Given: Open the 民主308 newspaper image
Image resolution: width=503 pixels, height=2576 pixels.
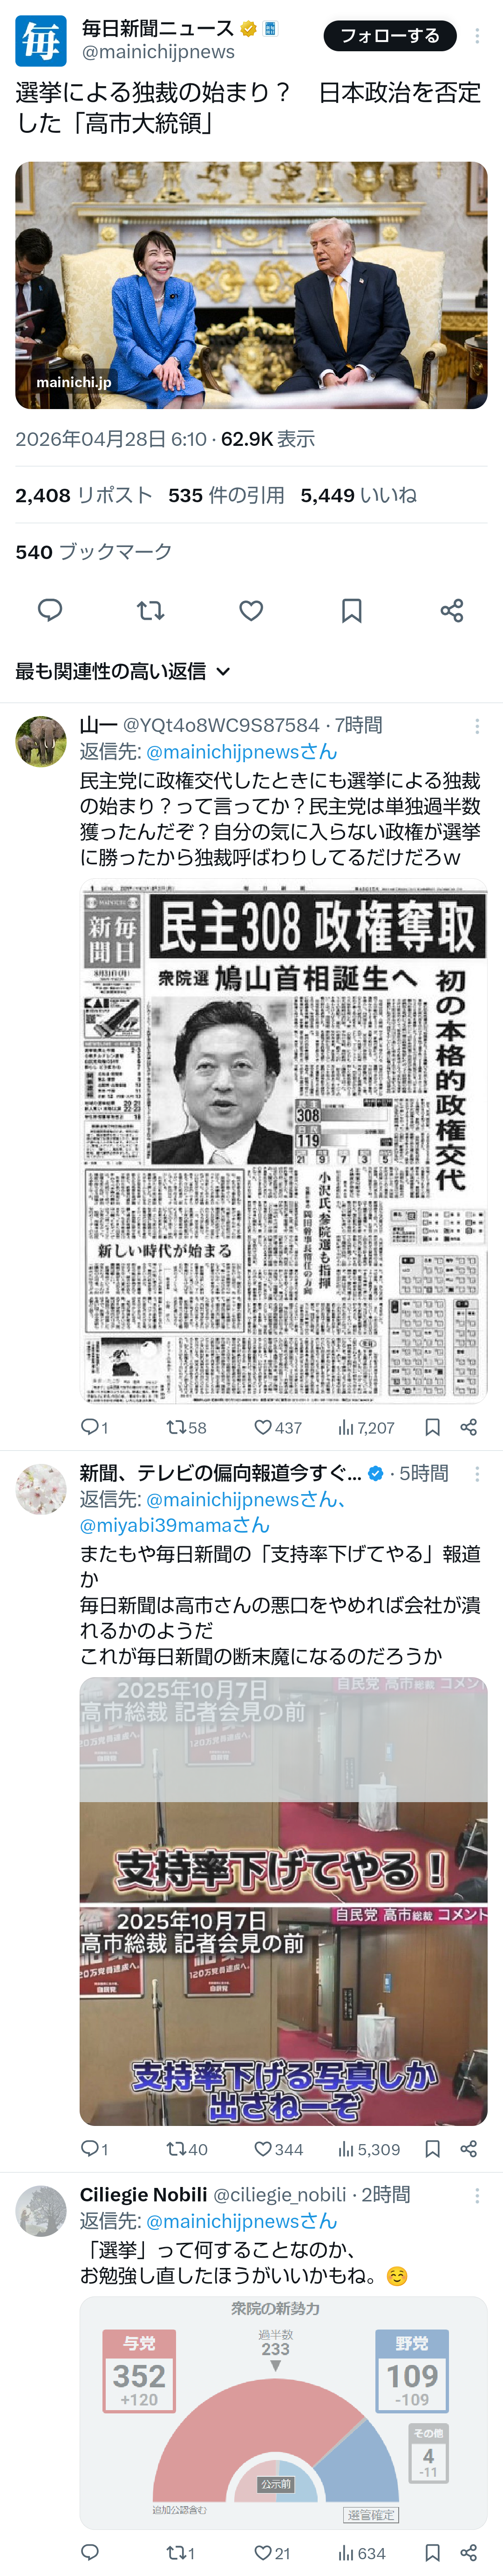Looking at the screenshot, I should click(x=284, y=1141).
